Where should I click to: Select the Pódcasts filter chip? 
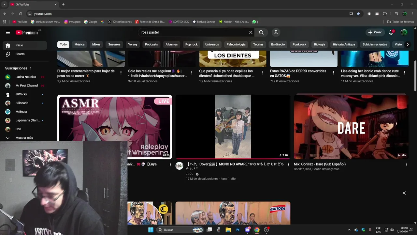[151, 44]
